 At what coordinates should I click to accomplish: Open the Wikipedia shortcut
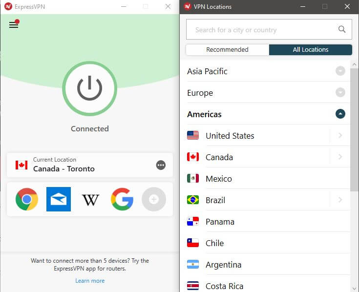[x=90, y=200]
